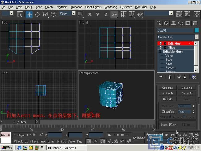This screenshot has width=201, height=151.
Task: Open the Mirror Selected Objects tool
Action: click(x=124, y=15)
